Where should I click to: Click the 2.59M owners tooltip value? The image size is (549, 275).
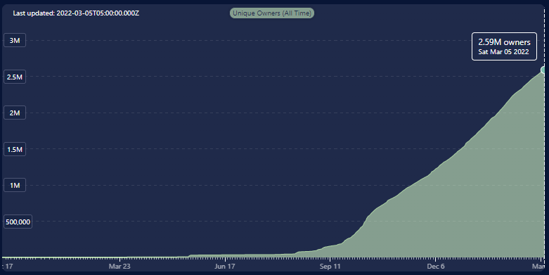pyautogui.click(x=504, y=42)
